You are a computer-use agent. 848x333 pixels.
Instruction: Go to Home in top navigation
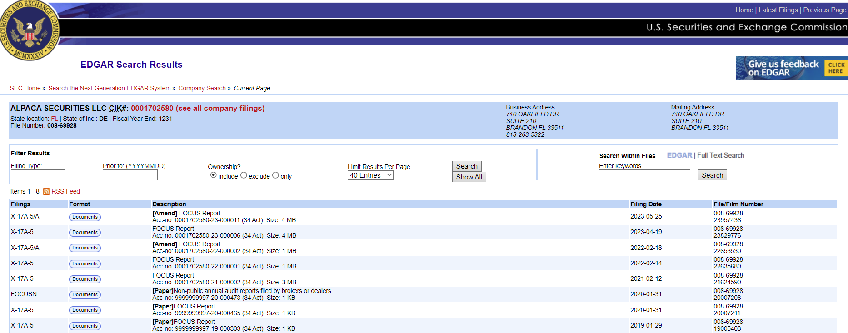744,10
